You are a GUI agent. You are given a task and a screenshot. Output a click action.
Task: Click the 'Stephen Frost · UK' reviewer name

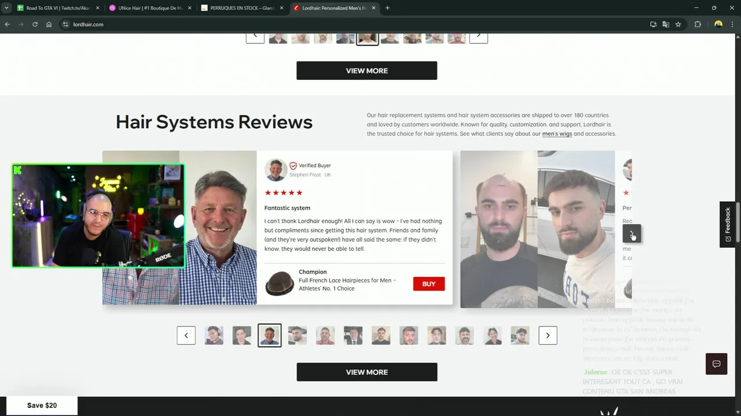(310, 174)
